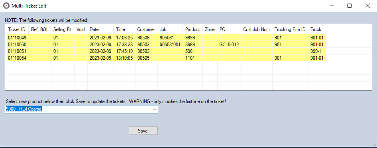
Task: Sort by the Date column header
Action: point(100,29)
